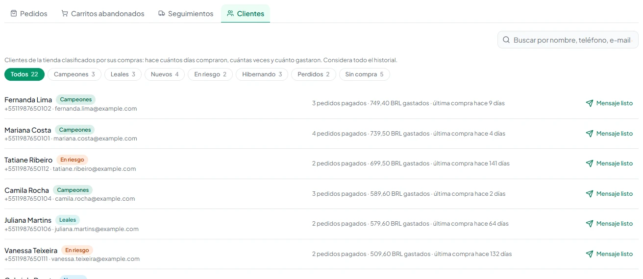Click En riesgo badge next to Tatiane Ribeiro
643x279 pixels.
[72, 160]
